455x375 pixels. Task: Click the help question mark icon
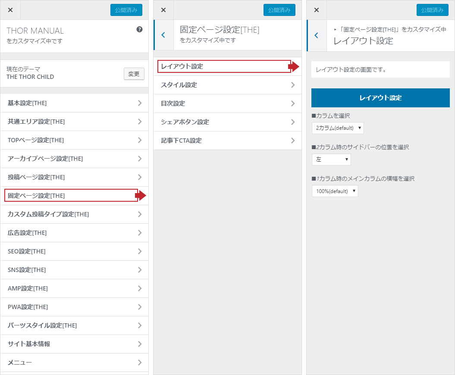point(139,30)
